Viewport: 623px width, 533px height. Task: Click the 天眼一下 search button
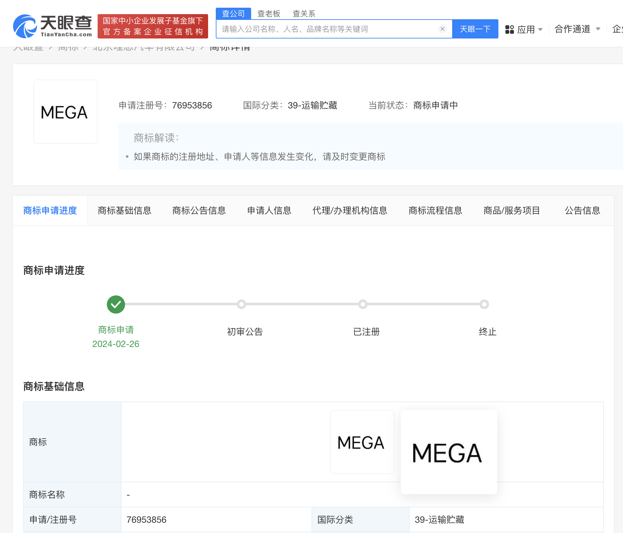(x=475, y=29)
